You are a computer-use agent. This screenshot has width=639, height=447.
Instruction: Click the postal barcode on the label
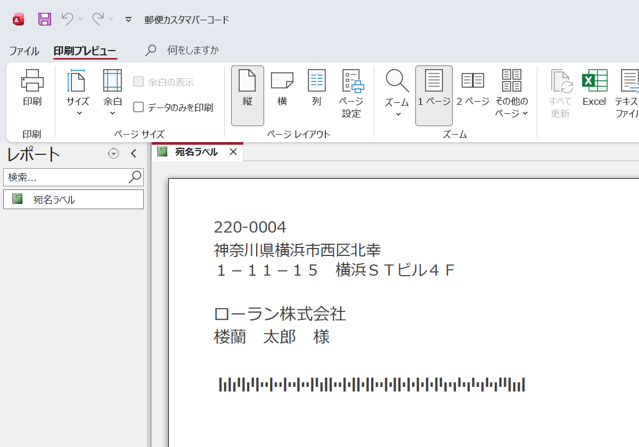(x=372, y=384)
